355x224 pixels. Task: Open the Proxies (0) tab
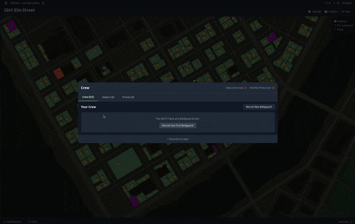128,97
